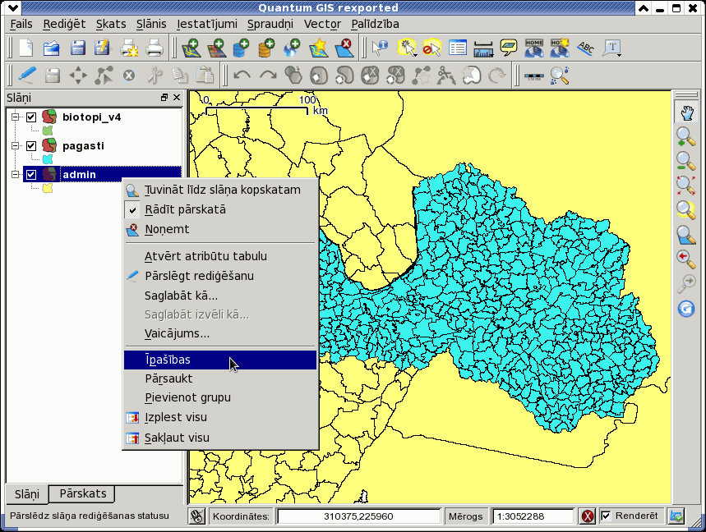Screen dimensions: 706x532
Task: Open the Spraudņi menu
Action: [270, 24]
